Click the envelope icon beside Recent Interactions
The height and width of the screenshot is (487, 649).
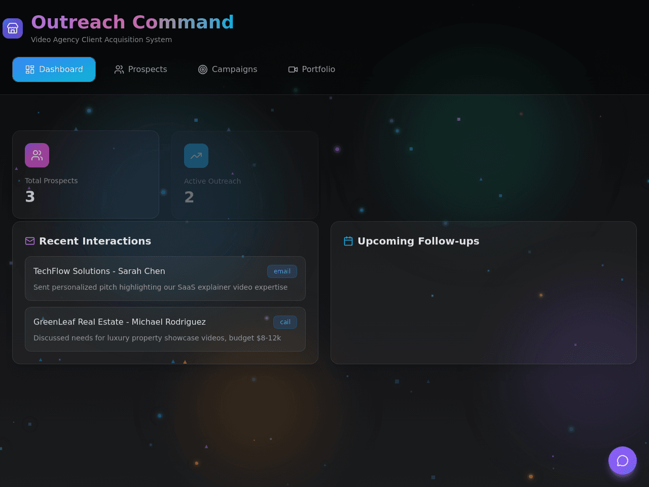click(30, 241)
